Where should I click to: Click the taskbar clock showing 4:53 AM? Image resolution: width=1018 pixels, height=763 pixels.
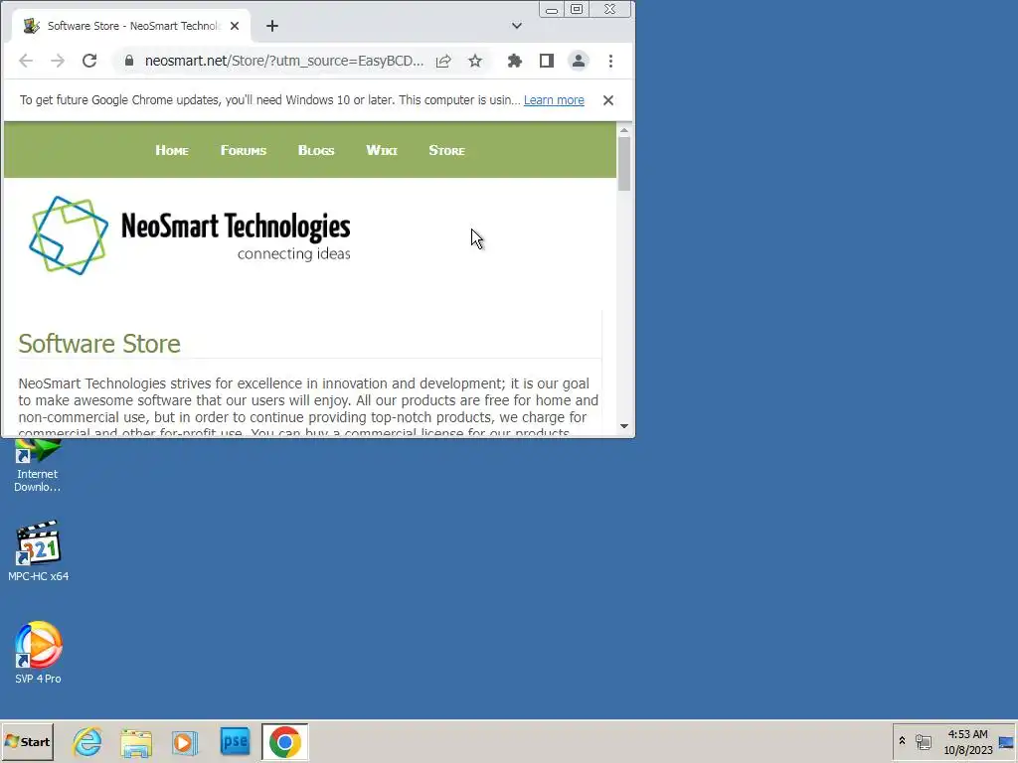pos(968,742)
